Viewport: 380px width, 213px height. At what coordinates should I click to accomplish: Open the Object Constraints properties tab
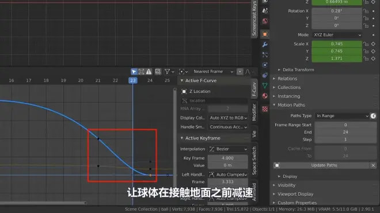(x=265, y=75)
